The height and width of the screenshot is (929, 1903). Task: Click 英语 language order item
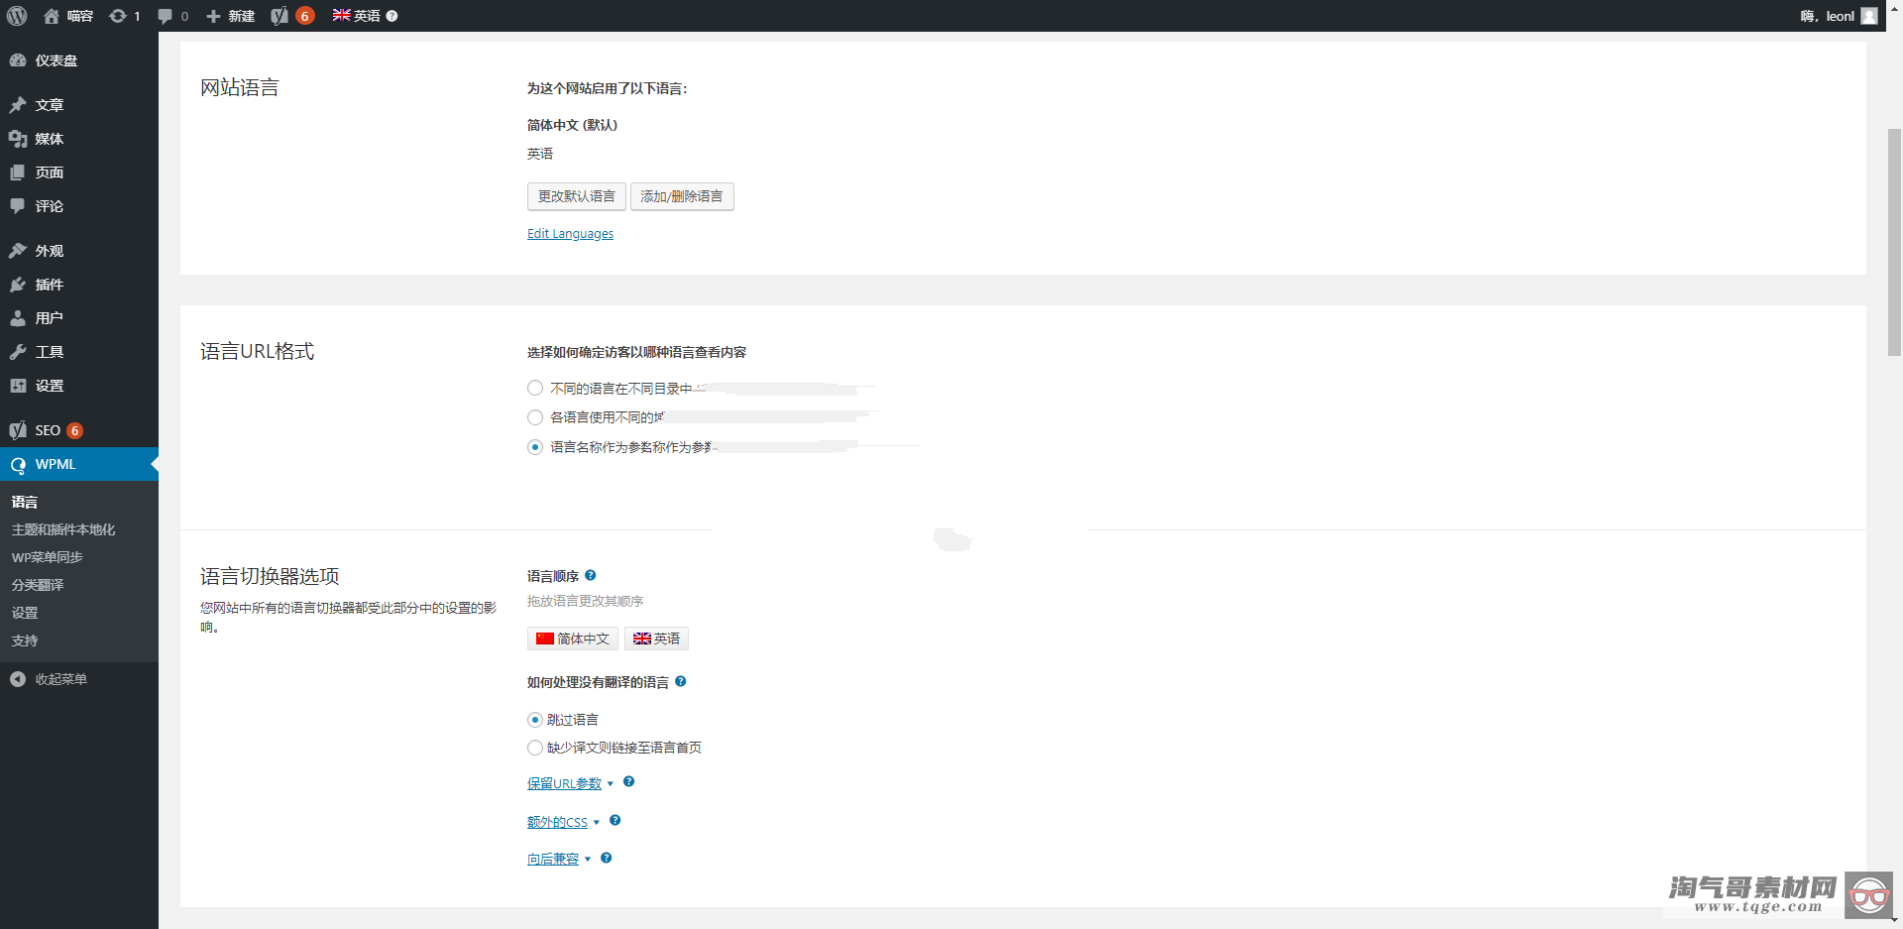(656, 639)
